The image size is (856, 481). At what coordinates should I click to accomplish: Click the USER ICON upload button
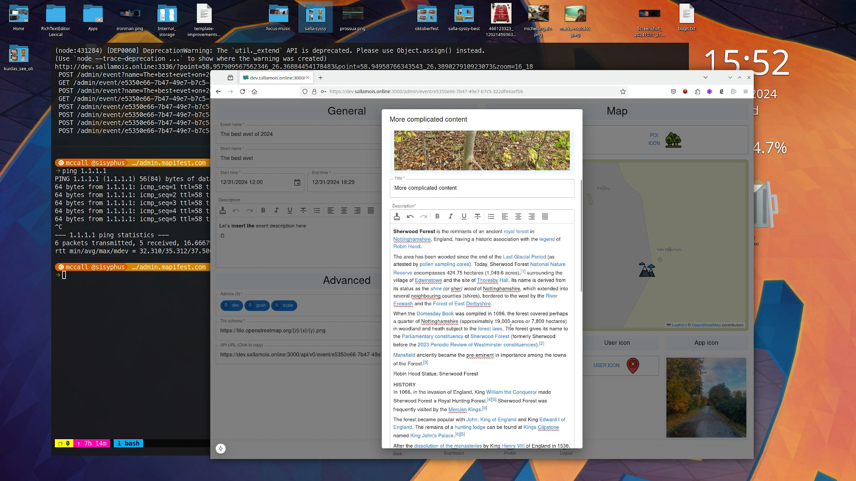click(x=606, y=365)
